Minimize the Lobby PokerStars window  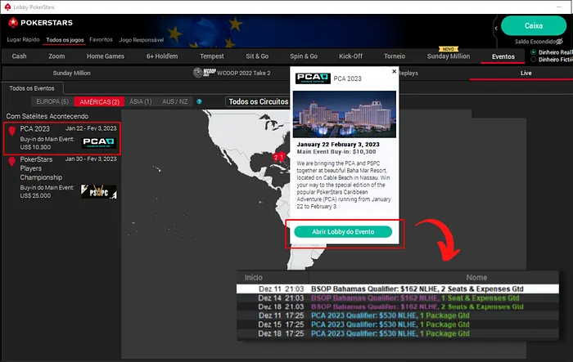559,7
